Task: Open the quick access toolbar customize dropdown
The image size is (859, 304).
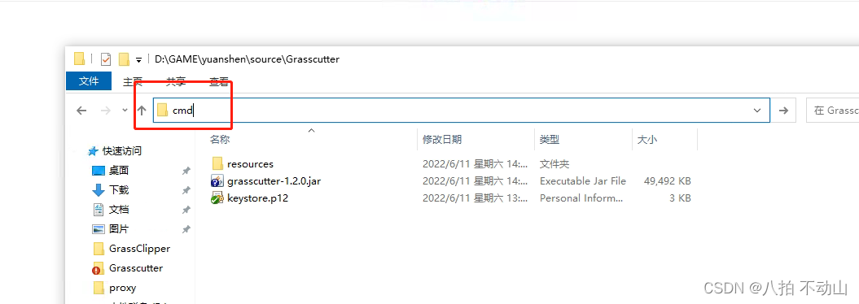Action: [138, 59]
